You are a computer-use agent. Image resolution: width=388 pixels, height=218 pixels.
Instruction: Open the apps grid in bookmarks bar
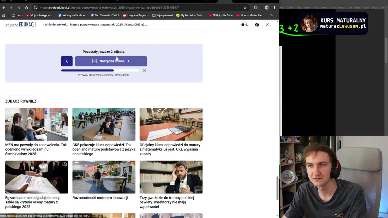[x=3, y=15]
